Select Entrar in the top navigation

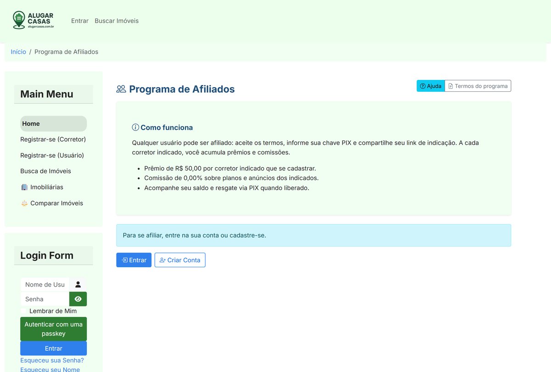pyautogui.click(x=80, y=21)
